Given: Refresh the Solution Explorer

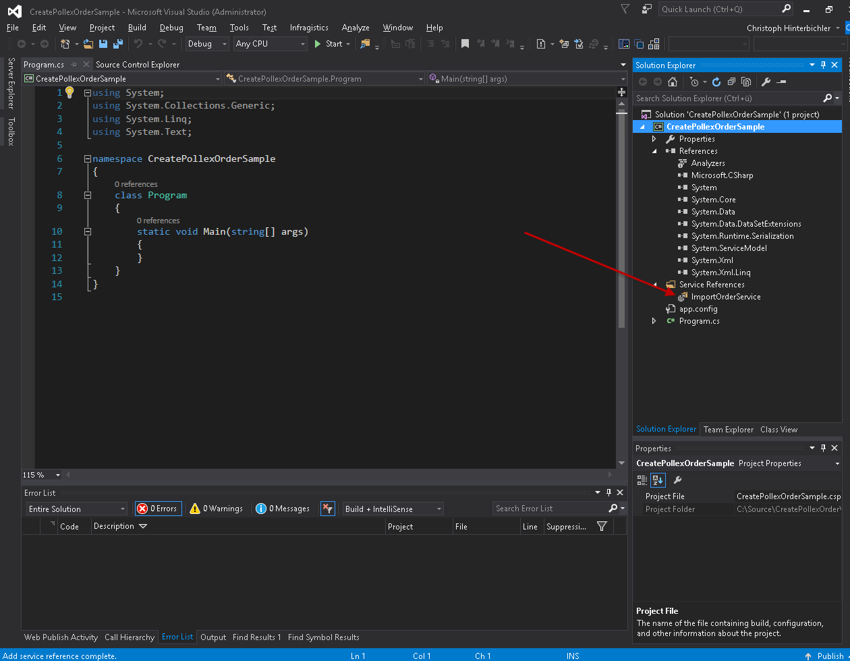Looking at the screenshot, I should coord(716,82).
